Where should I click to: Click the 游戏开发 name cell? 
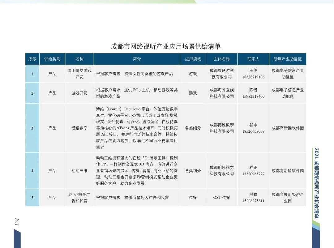tap(79, 93)
